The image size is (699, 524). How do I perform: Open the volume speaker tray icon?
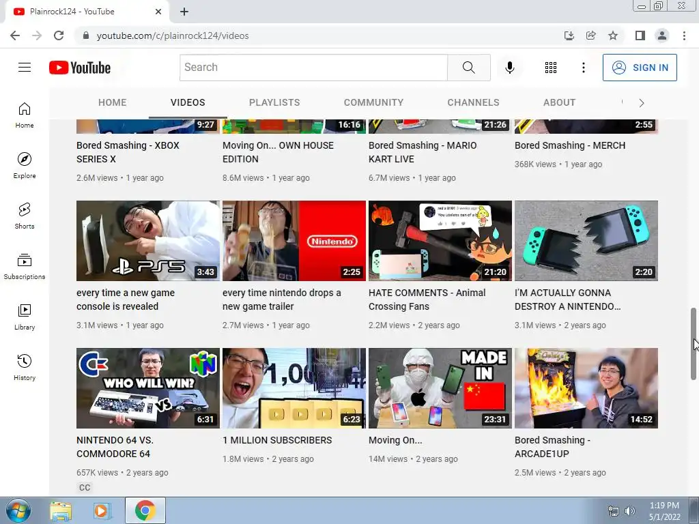[629, 511]
